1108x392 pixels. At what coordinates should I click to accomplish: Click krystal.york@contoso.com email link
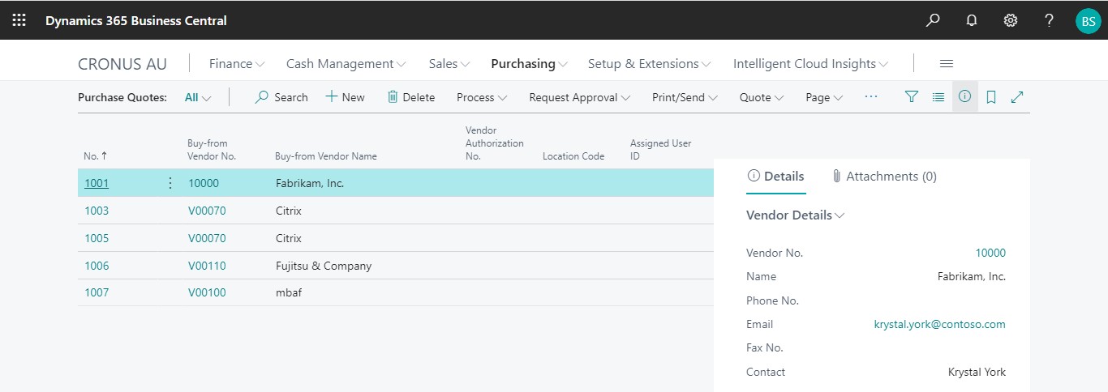click(x=939, y=324)
